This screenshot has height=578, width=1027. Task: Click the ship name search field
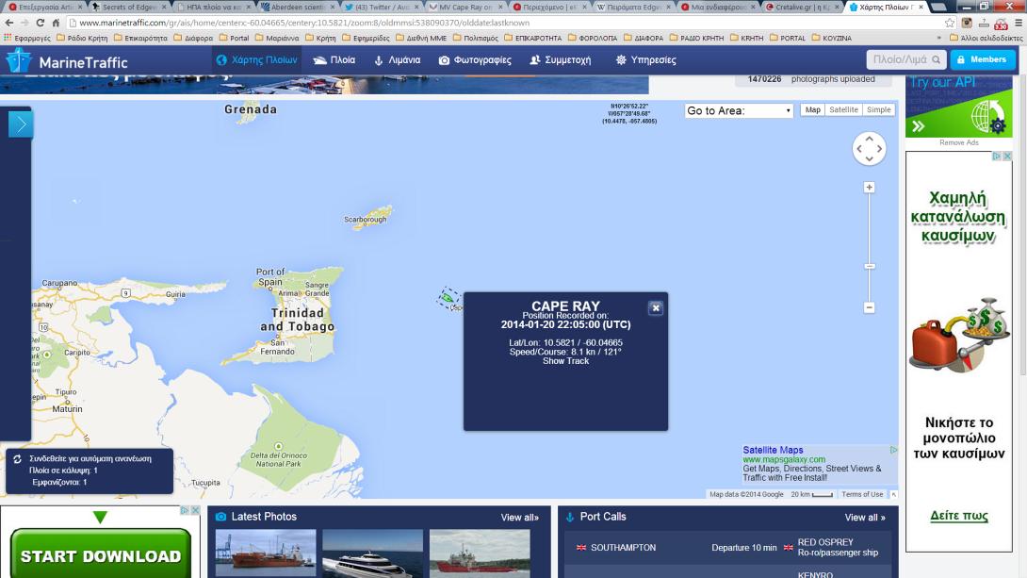[x=898, y=59]
